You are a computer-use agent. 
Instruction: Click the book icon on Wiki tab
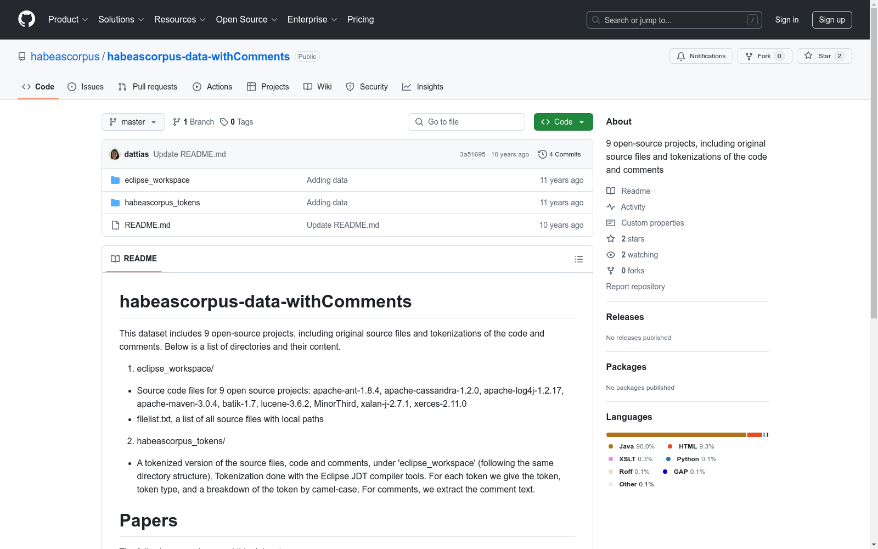click(x=308, y=87)
